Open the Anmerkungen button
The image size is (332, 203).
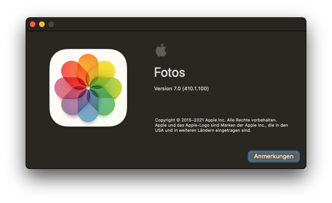point(273,156)
